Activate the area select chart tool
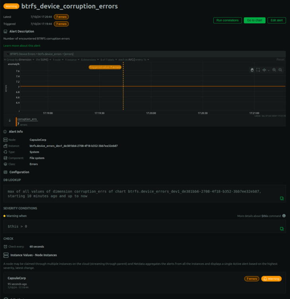290x299 pixels. point(258,70)
